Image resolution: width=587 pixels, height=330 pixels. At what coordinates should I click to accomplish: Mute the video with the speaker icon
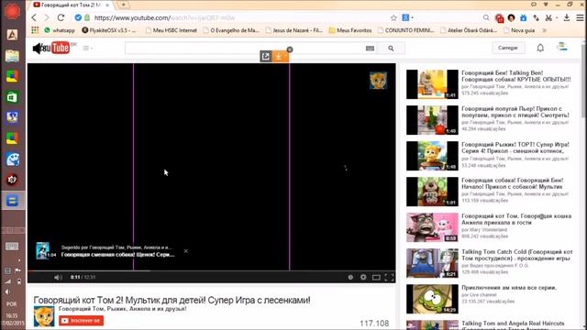coord(58,277)
